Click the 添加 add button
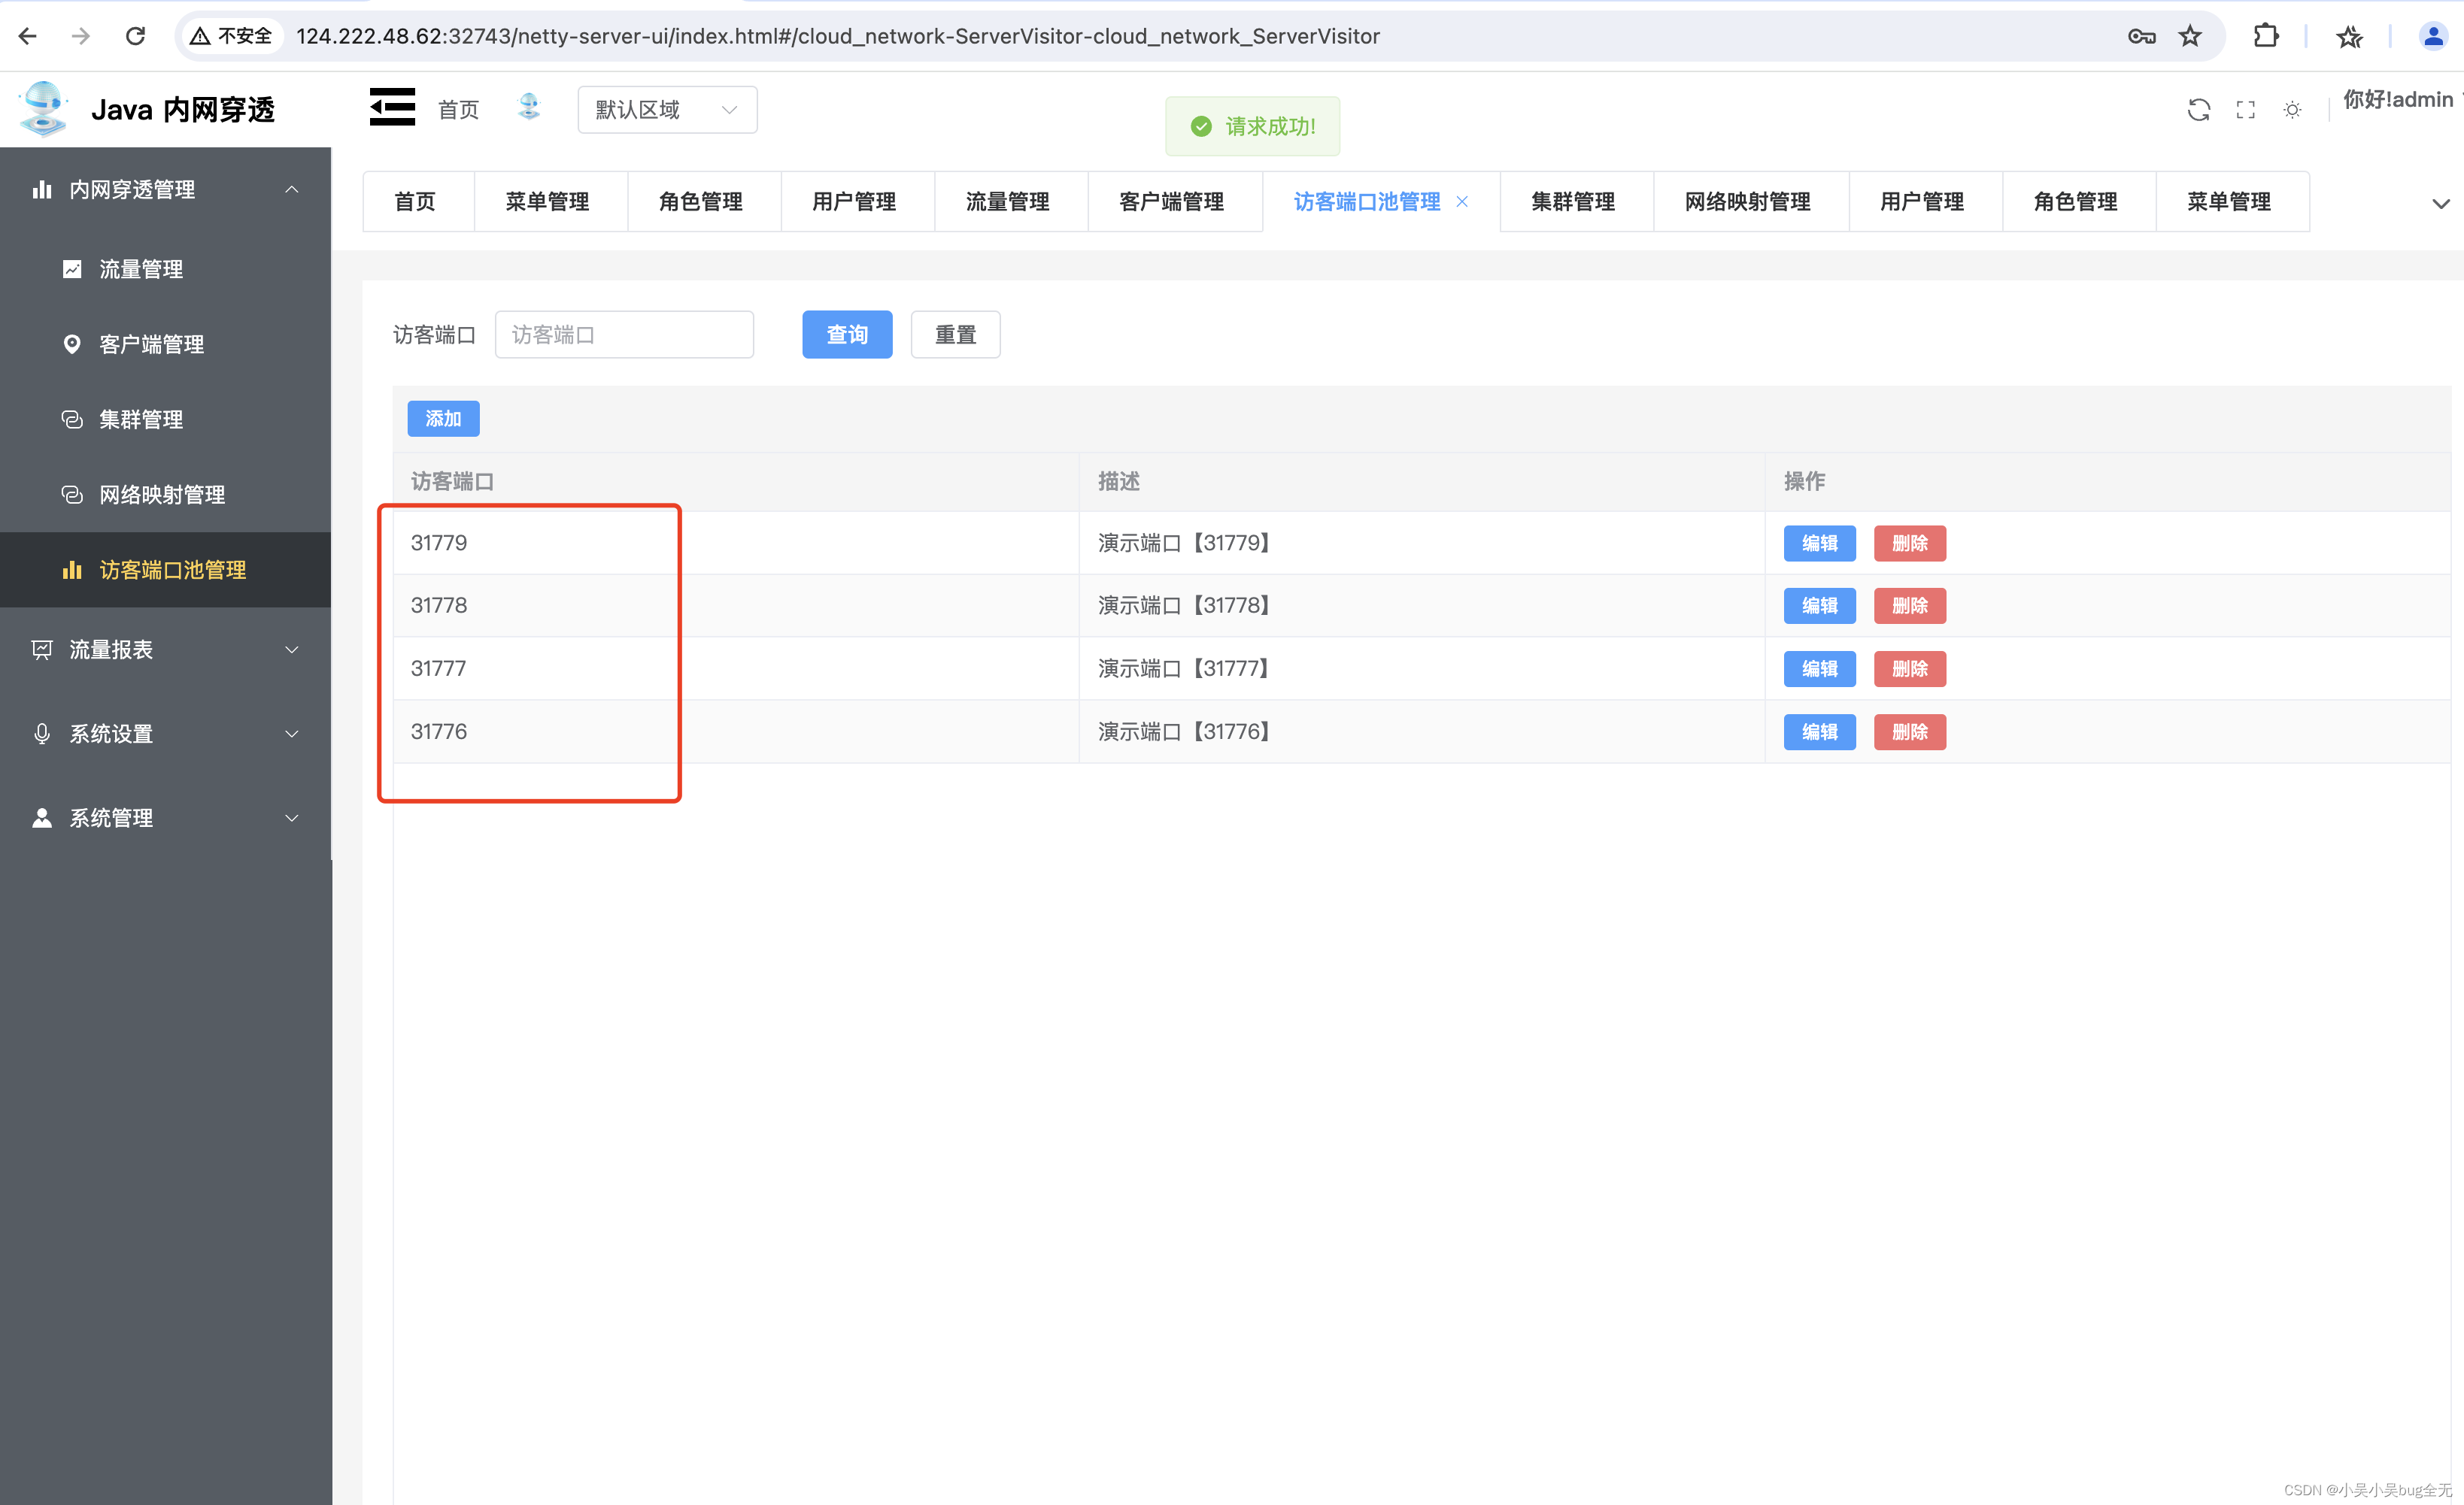The image size is (2464, 1505). point(443,419)
